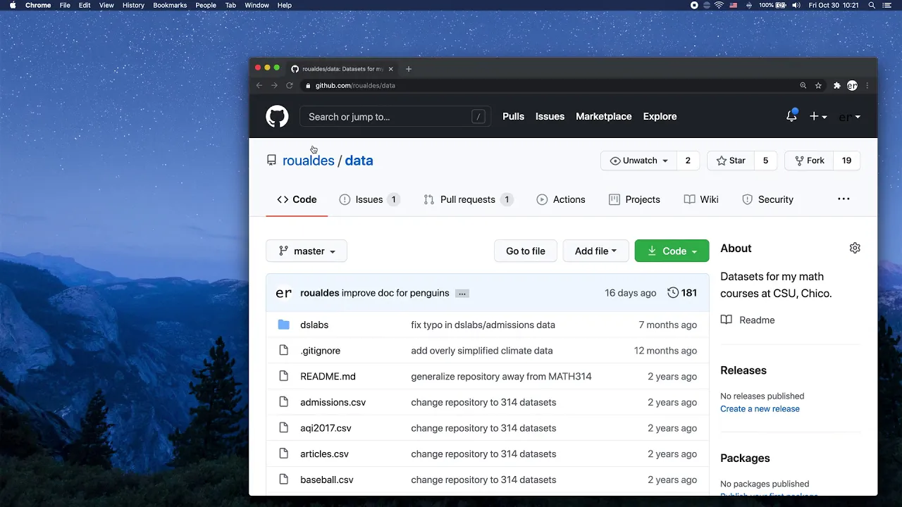Screen dimensions: 902x507
Task: Click the Search or jump to field
Action: point(395,117)
